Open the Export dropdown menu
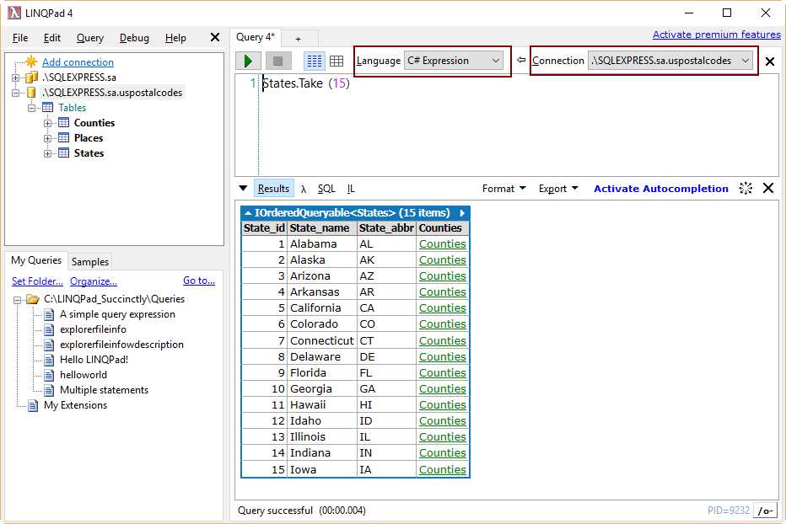The height and width of the screenshot is (524, 786). click(x=558, y=189)
